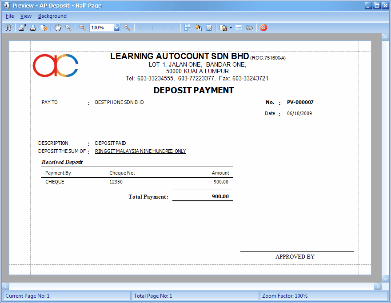391x303 pixels.
Task: Click the horizontal scrollbar right arrow
Action: (x=378, y=286)
